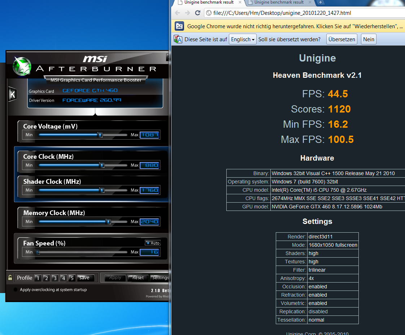This screenshot has height=335, width=405.
Task: Load Afterburner profile 3
Action: point(55,278)
